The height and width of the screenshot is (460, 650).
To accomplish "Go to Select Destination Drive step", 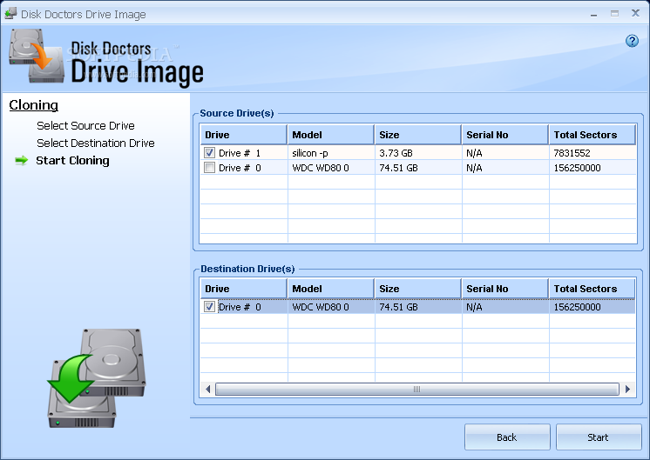I will tap(95, 143).
